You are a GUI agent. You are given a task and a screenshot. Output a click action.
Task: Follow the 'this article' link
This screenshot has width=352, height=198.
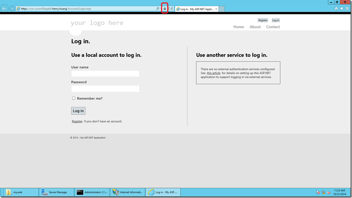click(213, 73)
